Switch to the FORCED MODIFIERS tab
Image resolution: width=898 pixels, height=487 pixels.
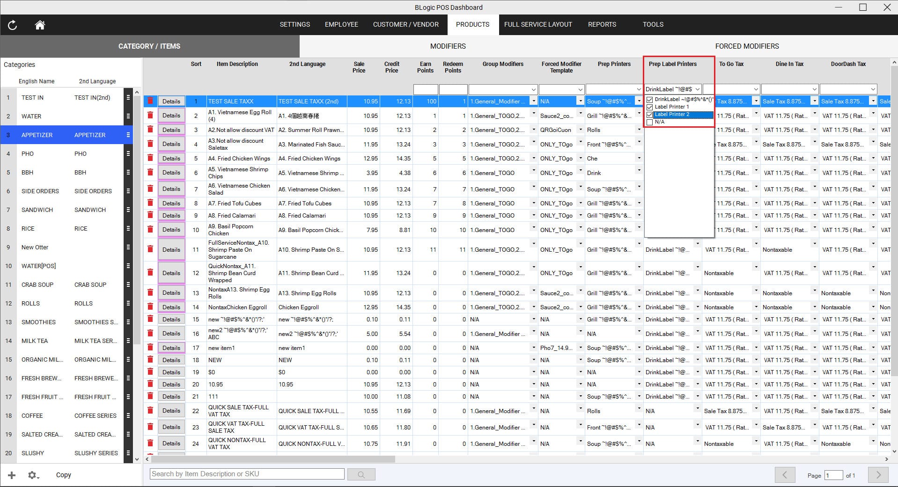tap(747, 46)
